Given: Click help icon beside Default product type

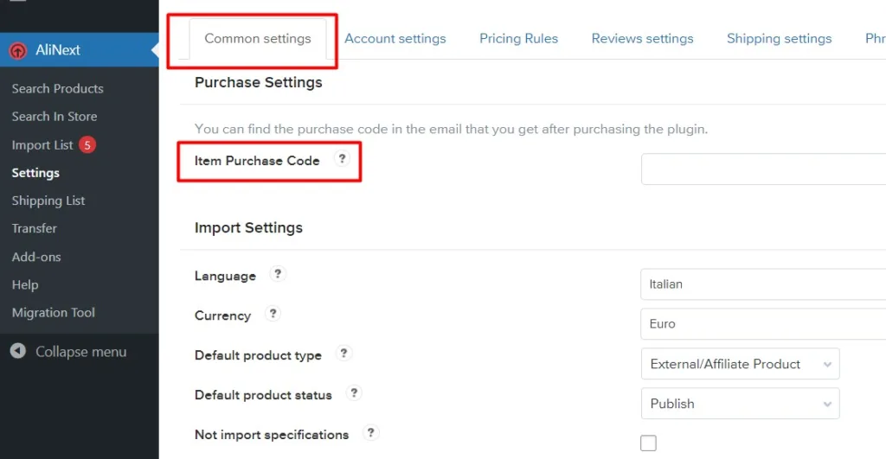Looking at the screenshot, I should point(343,354).
